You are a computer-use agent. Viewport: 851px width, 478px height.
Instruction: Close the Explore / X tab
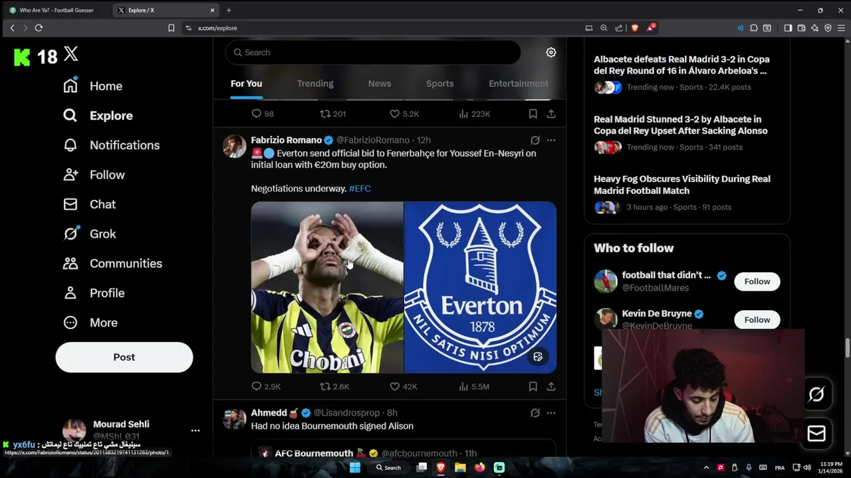pos(212,10)
